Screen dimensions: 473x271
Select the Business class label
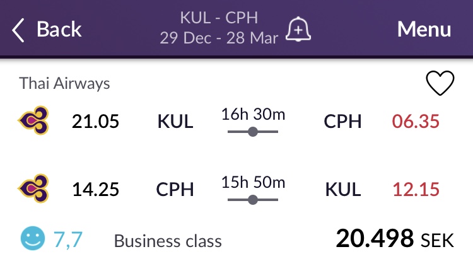(168, 241)
